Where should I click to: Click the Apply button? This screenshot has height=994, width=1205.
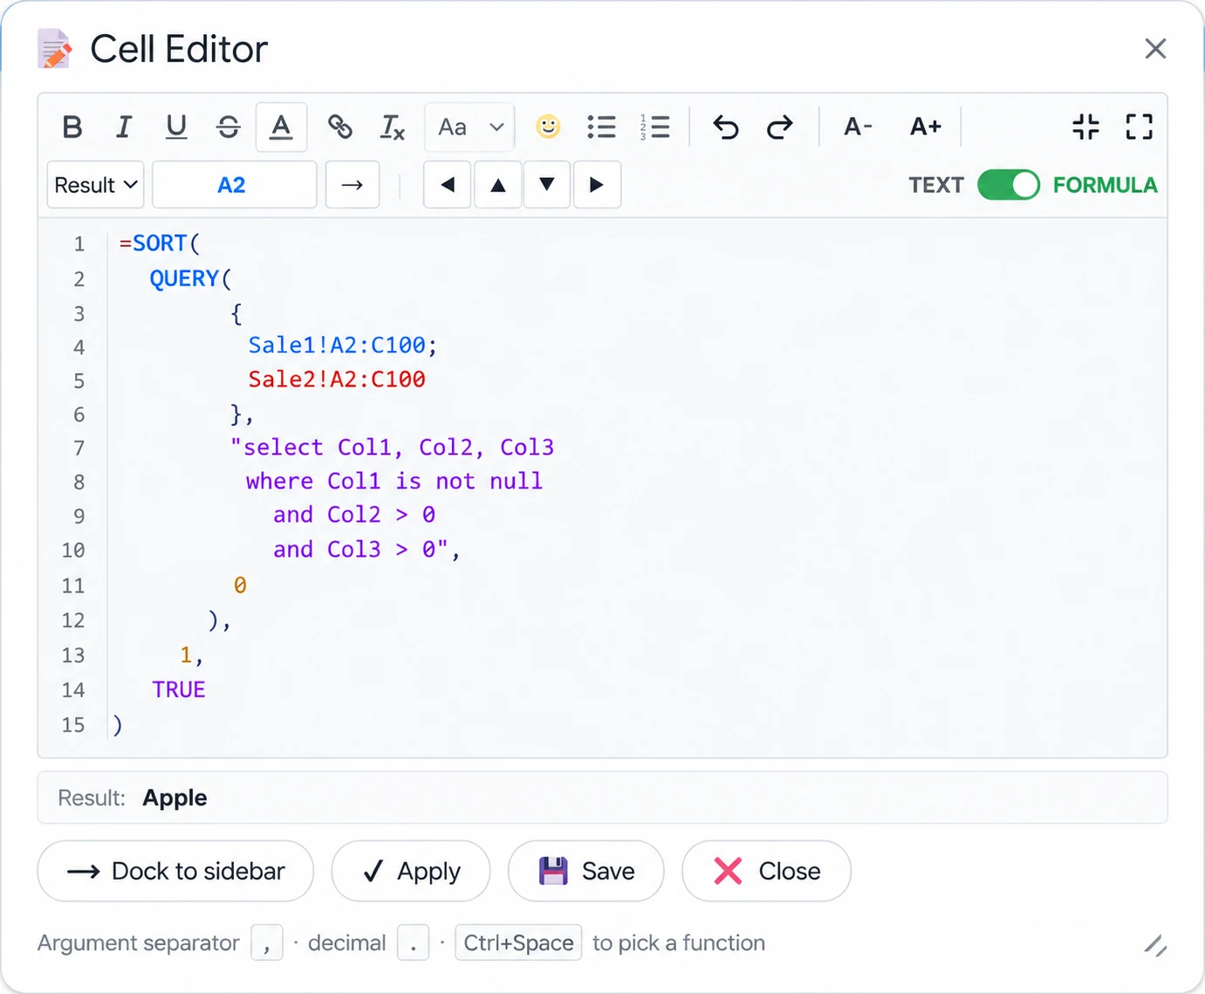pos(411,871)
